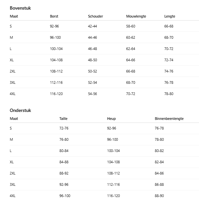Select Binnenbeenlengte value 88-90 for 4XL
This screenshot has width=199, height=205.
point(159,196)
